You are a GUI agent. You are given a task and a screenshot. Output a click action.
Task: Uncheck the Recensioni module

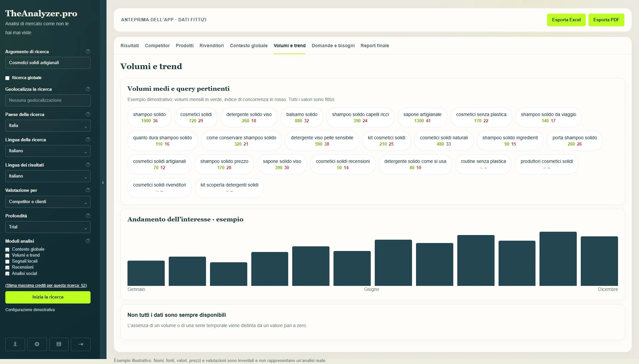[7, 267]
